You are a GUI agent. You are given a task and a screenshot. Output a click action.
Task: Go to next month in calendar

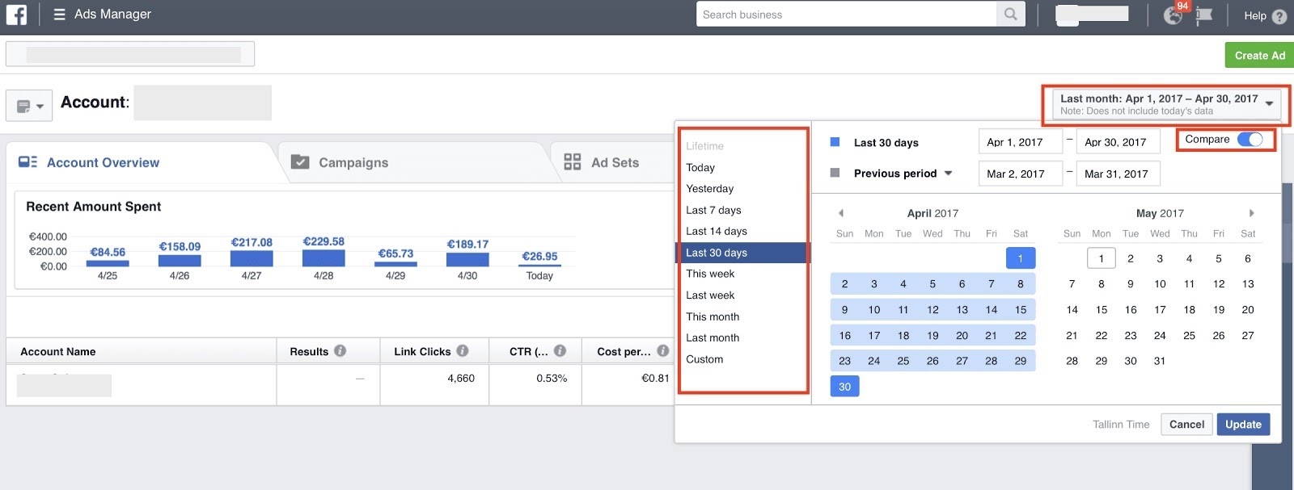[x=1251, y=213]
